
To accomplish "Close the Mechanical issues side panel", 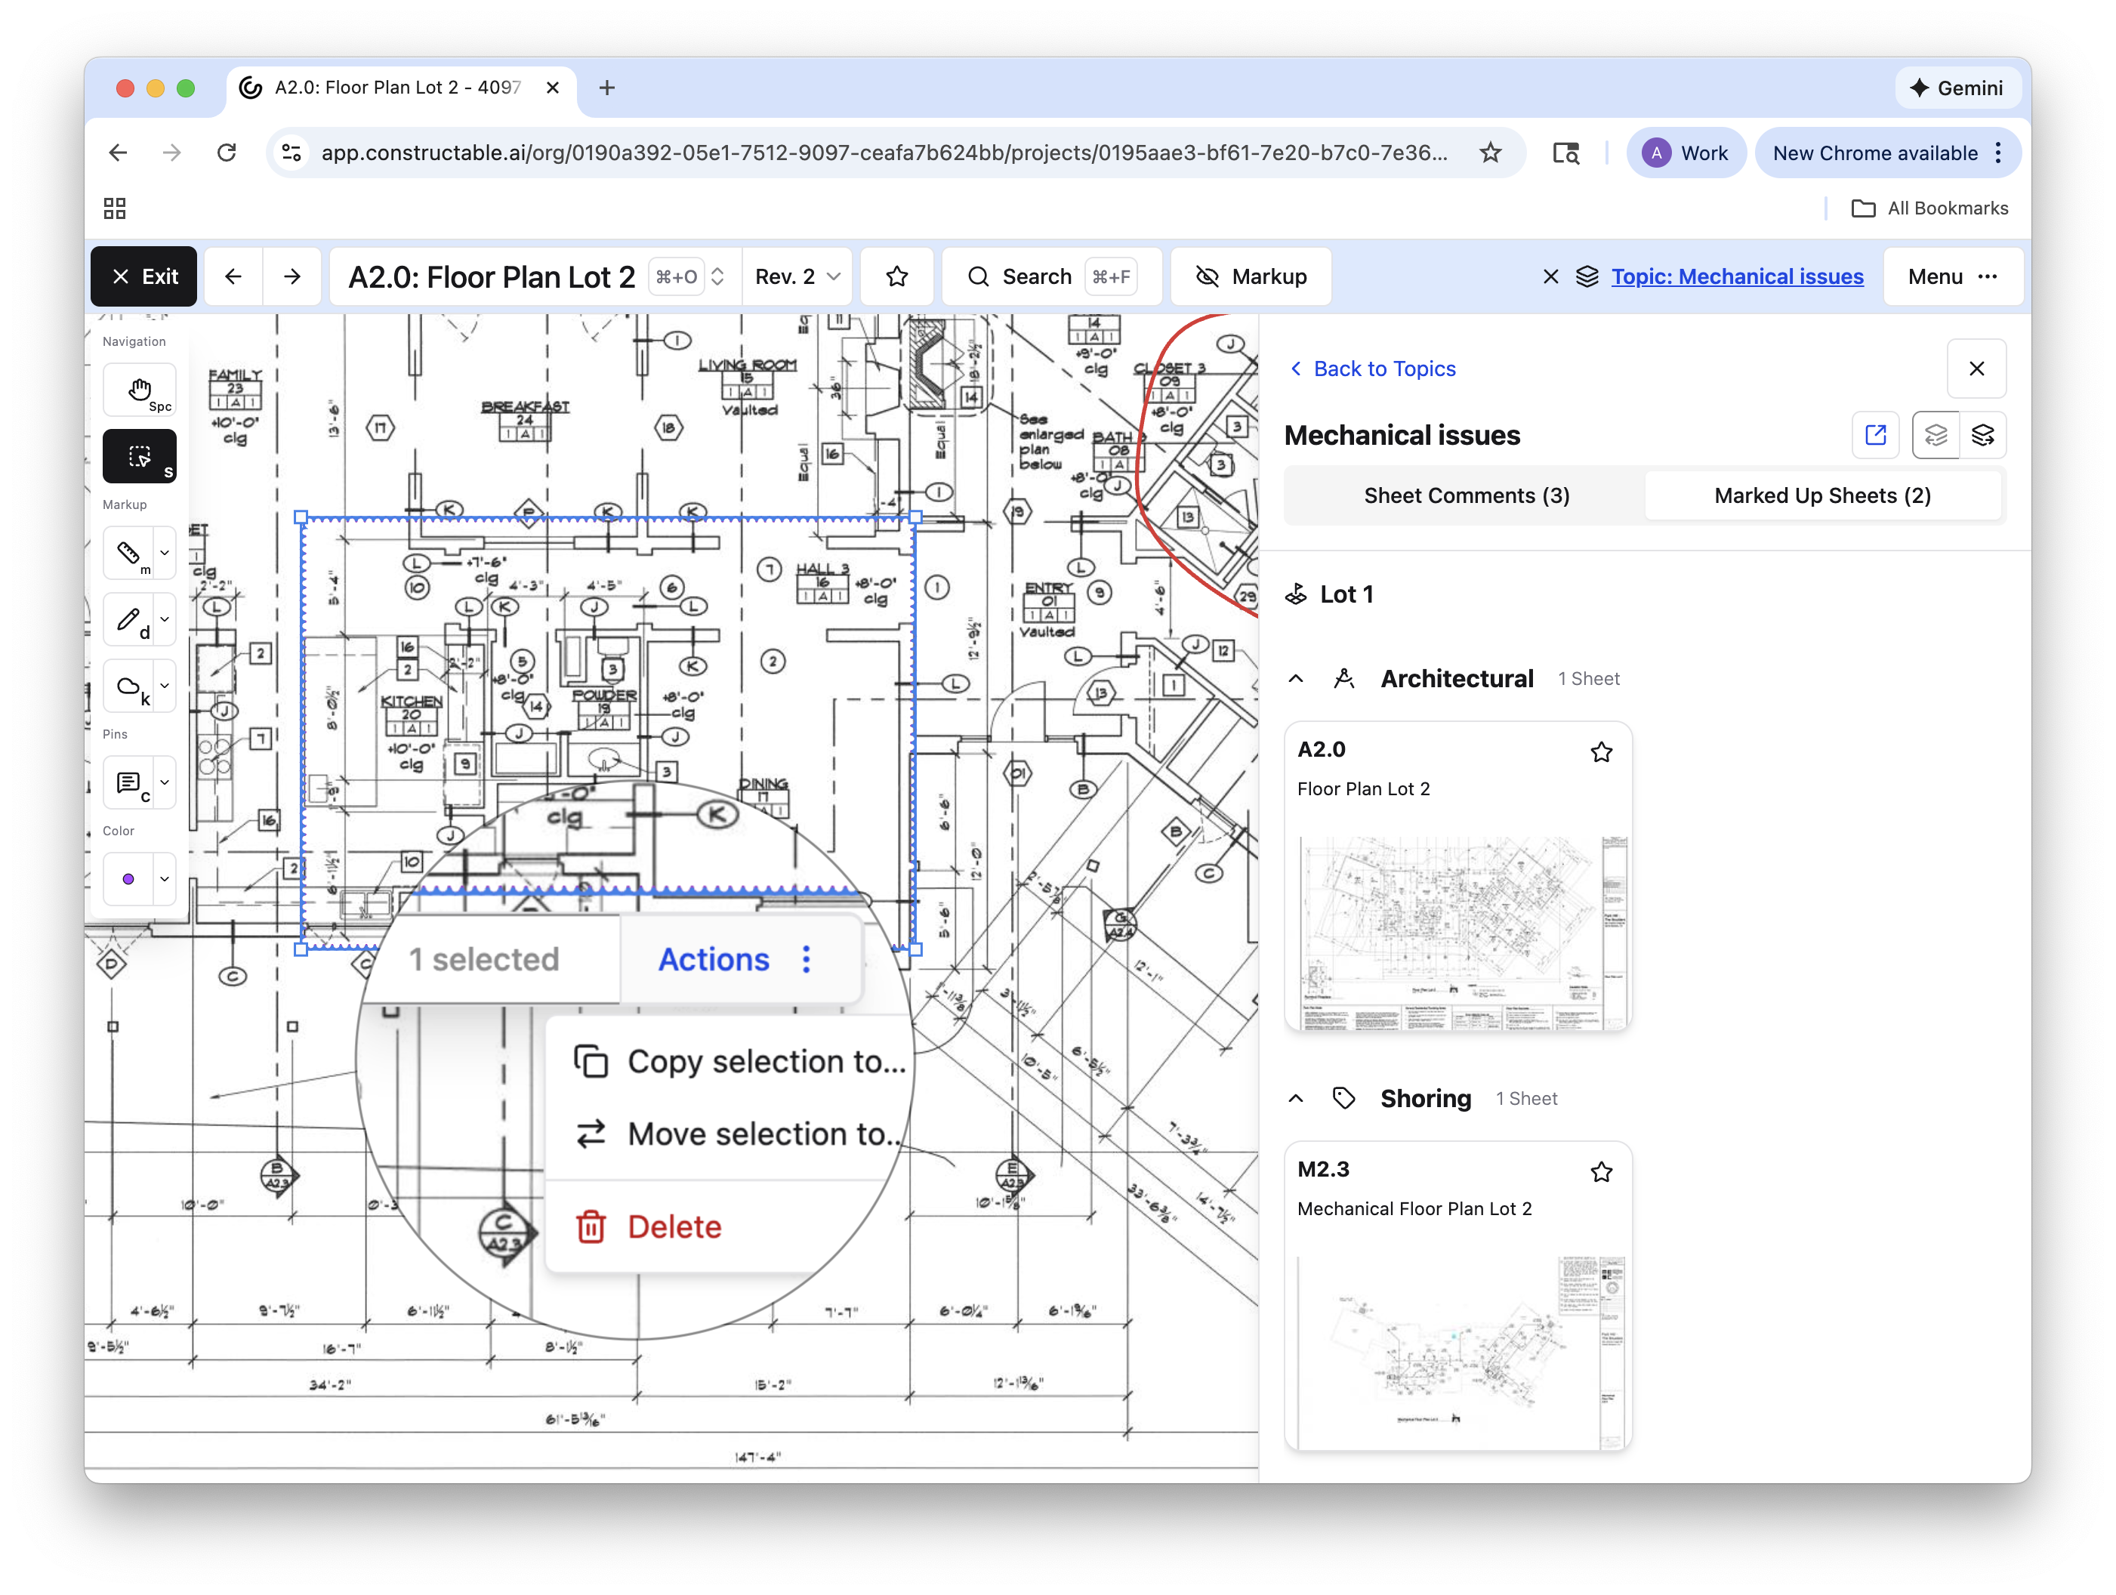I will click(1976, 369).
